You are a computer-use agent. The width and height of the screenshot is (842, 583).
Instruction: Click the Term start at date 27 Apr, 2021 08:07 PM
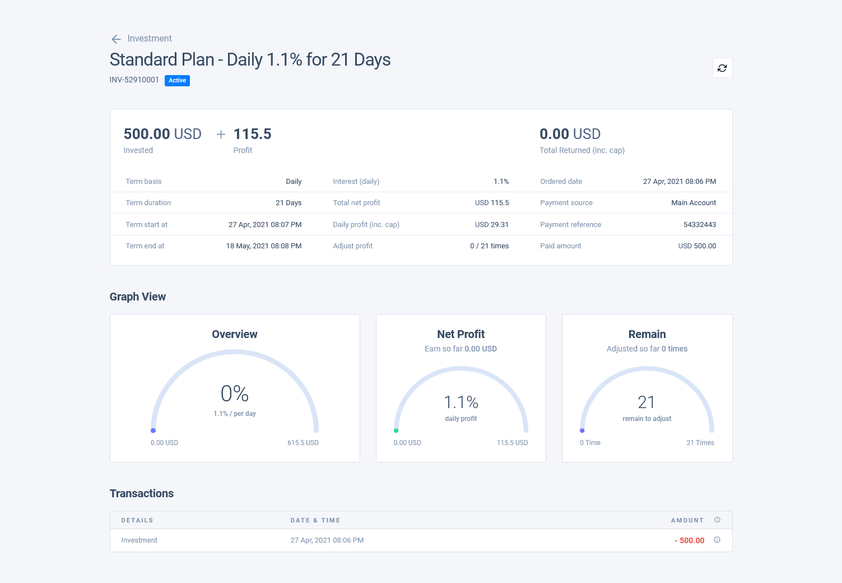point(265,225)
